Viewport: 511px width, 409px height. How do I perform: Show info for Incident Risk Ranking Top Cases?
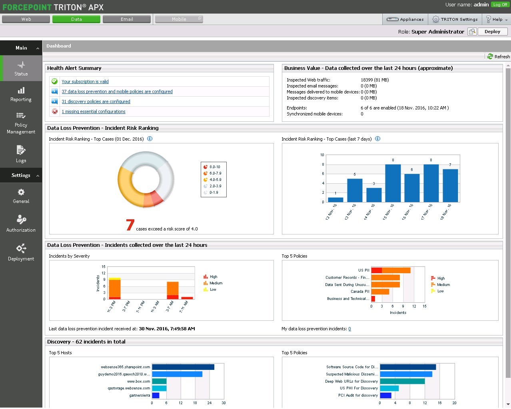tap(150, 139)
